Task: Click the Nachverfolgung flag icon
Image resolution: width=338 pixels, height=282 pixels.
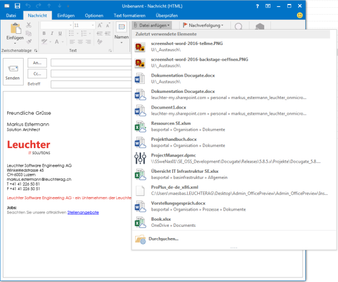Action: [x=185, y=25]
